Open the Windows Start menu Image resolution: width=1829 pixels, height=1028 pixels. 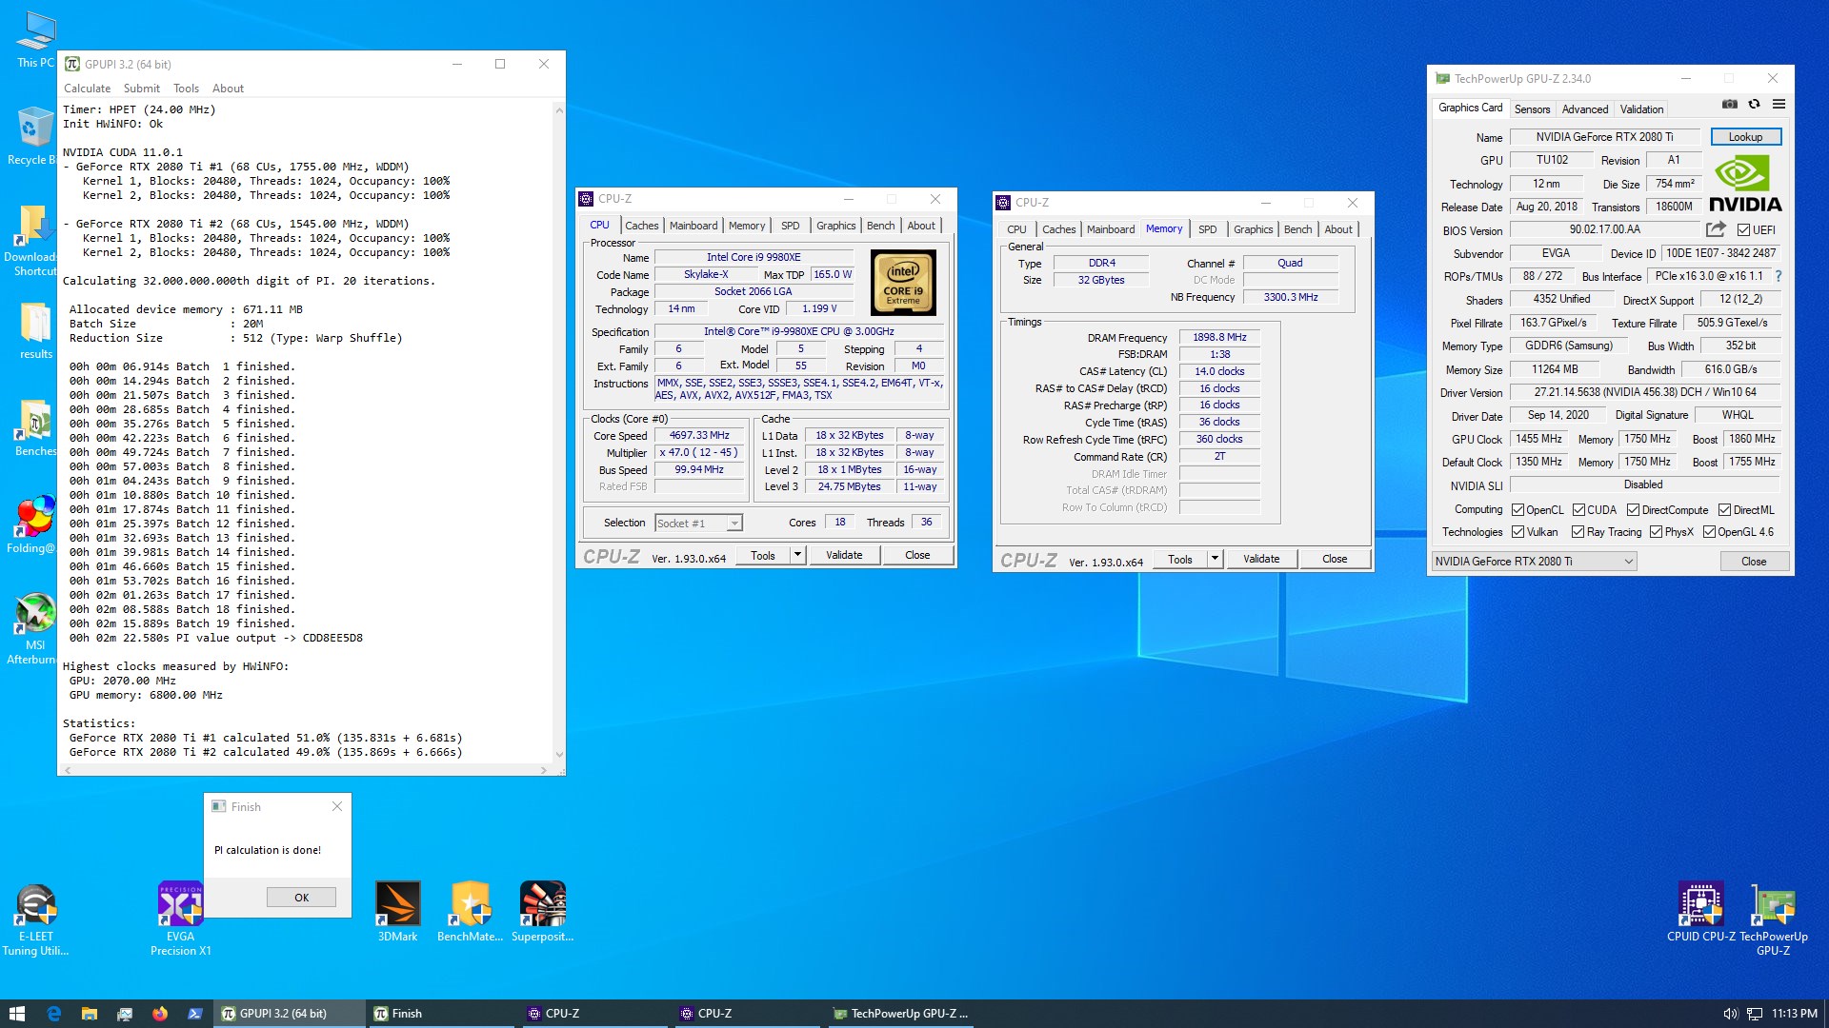click(16, 1014)
